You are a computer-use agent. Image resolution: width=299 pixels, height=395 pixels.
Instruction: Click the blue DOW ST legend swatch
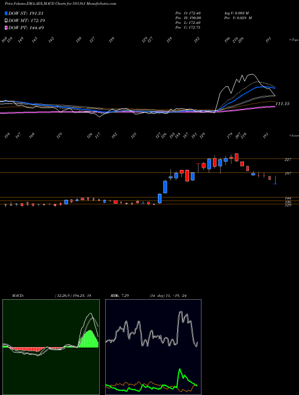[6, 13]
